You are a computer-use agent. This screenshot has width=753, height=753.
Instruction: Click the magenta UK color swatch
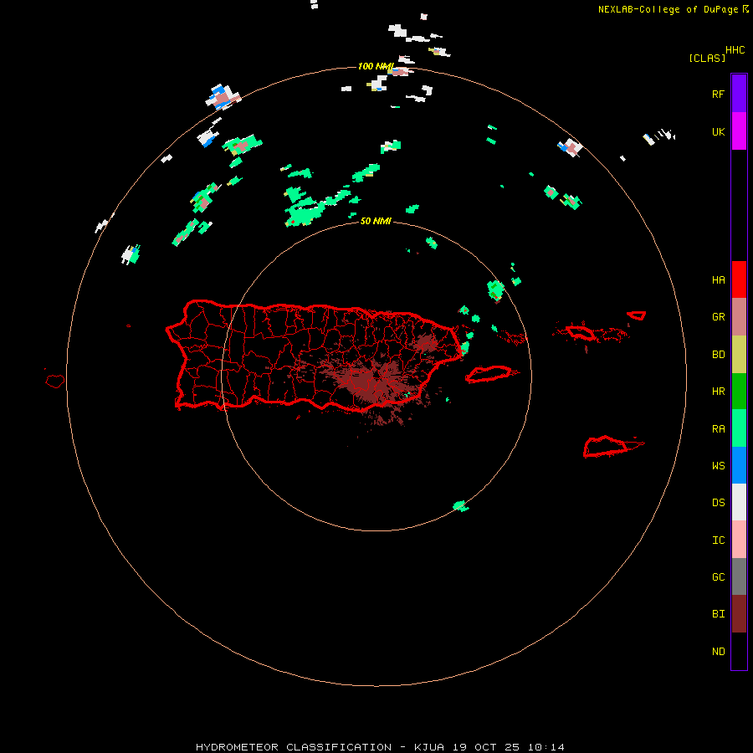739,131
